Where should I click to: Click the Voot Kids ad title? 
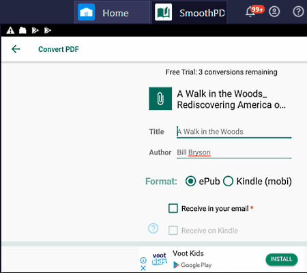(188, 253)
